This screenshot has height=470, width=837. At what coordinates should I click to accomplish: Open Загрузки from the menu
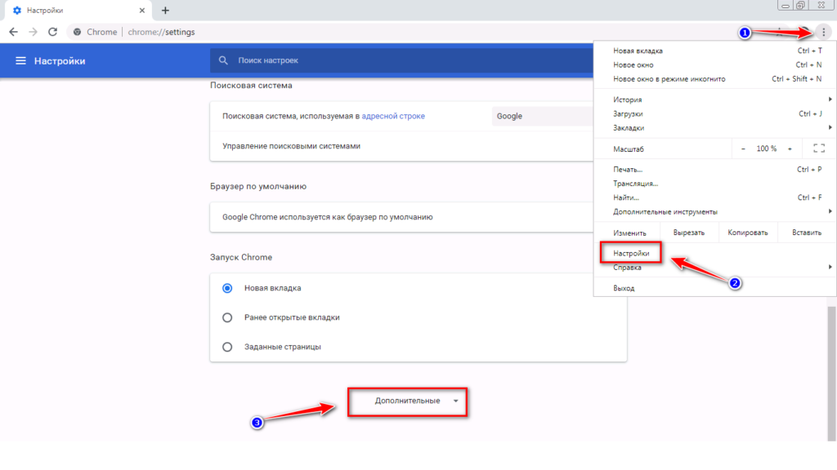point(628,113)
